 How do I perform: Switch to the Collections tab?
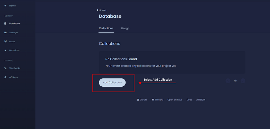click(106, 28)
